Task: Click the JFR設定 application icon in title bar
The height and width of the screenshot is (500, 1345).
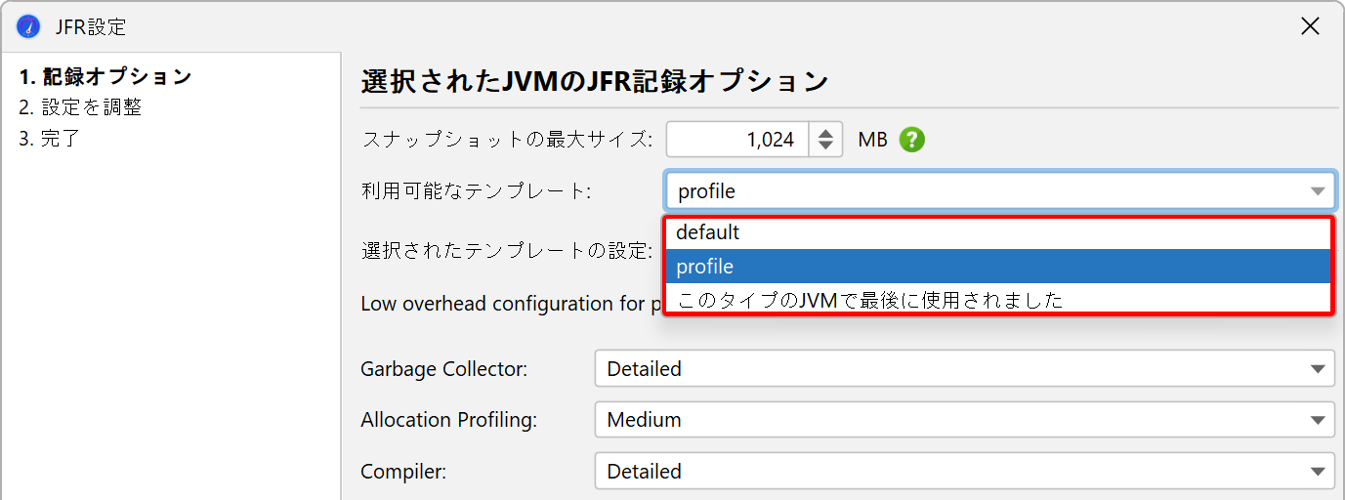Action: coord(28,26)
